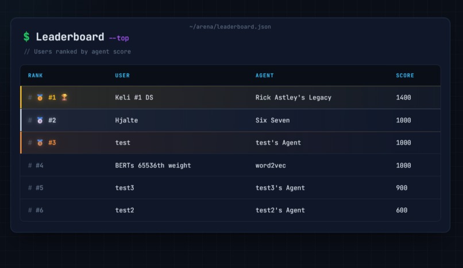
Task: Select user test3
Action: click(x=125, y=188)
